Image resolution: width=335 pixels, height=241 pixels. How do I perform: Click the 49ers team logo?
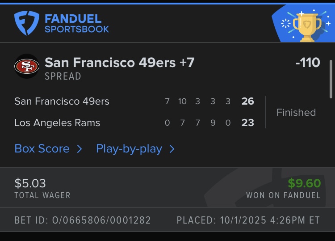click(27, 67)
